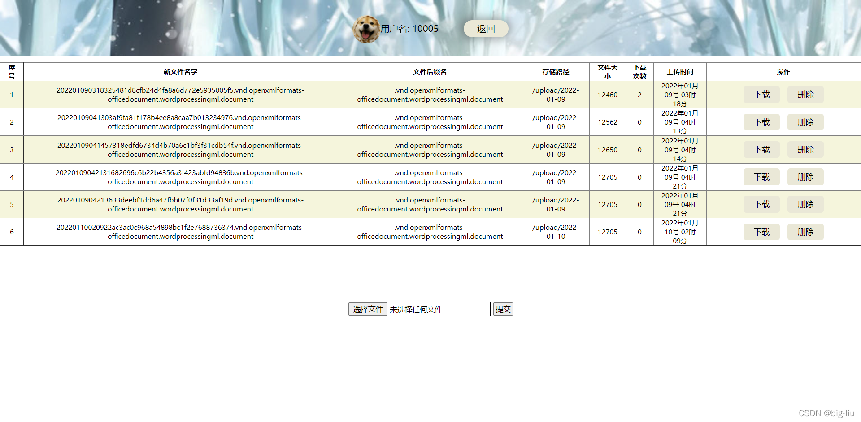Viewport: 861px width, 422px height.
Task: Click the 新文件名字 column header
Action: click(x=180, y=72)
